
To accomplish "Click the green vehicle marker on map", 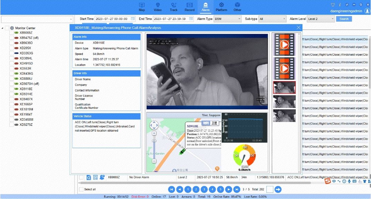I will coord(182,151).
